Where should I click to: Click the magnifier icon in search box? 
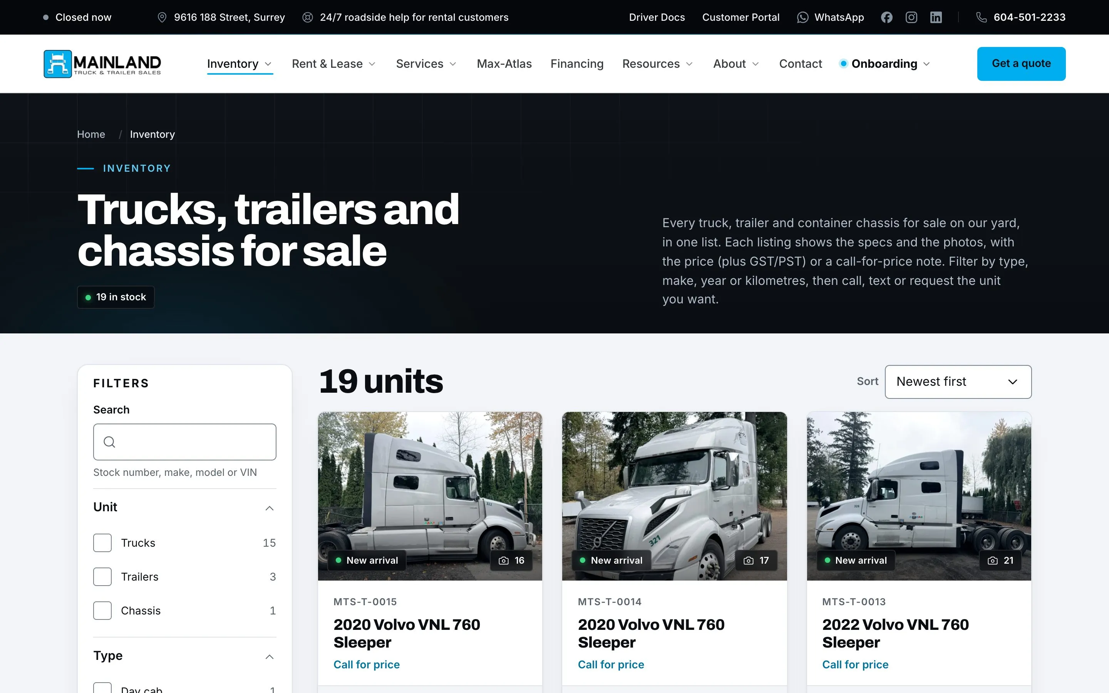coord(109,442)
